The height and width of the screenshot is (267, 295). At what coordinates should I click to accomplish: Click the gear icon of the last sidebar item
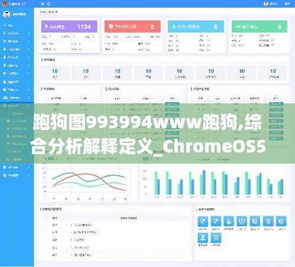5,175
